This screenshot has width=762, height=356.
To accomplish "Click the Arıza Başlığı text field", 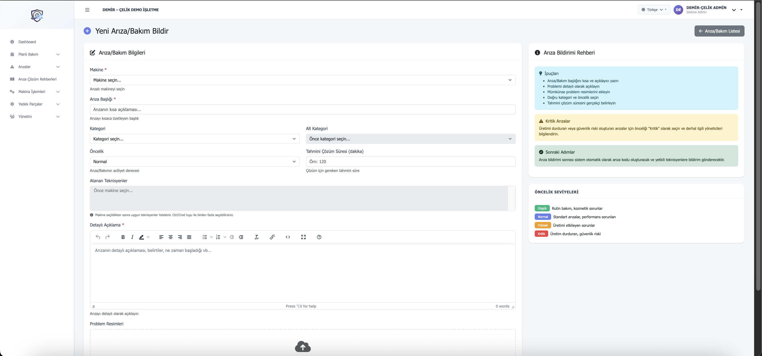I will click(302, 110).
